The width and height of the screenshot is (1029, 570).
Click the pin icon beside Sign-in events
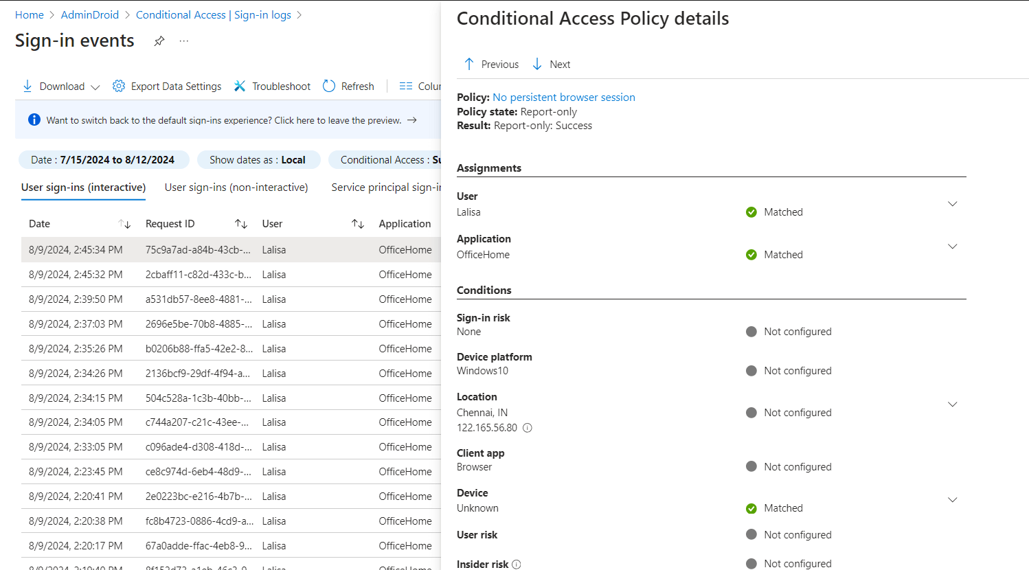(x=159, y=41)
